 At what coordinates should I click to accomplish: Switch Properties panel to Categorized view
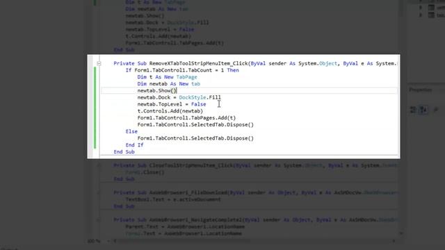pos(413,110)
